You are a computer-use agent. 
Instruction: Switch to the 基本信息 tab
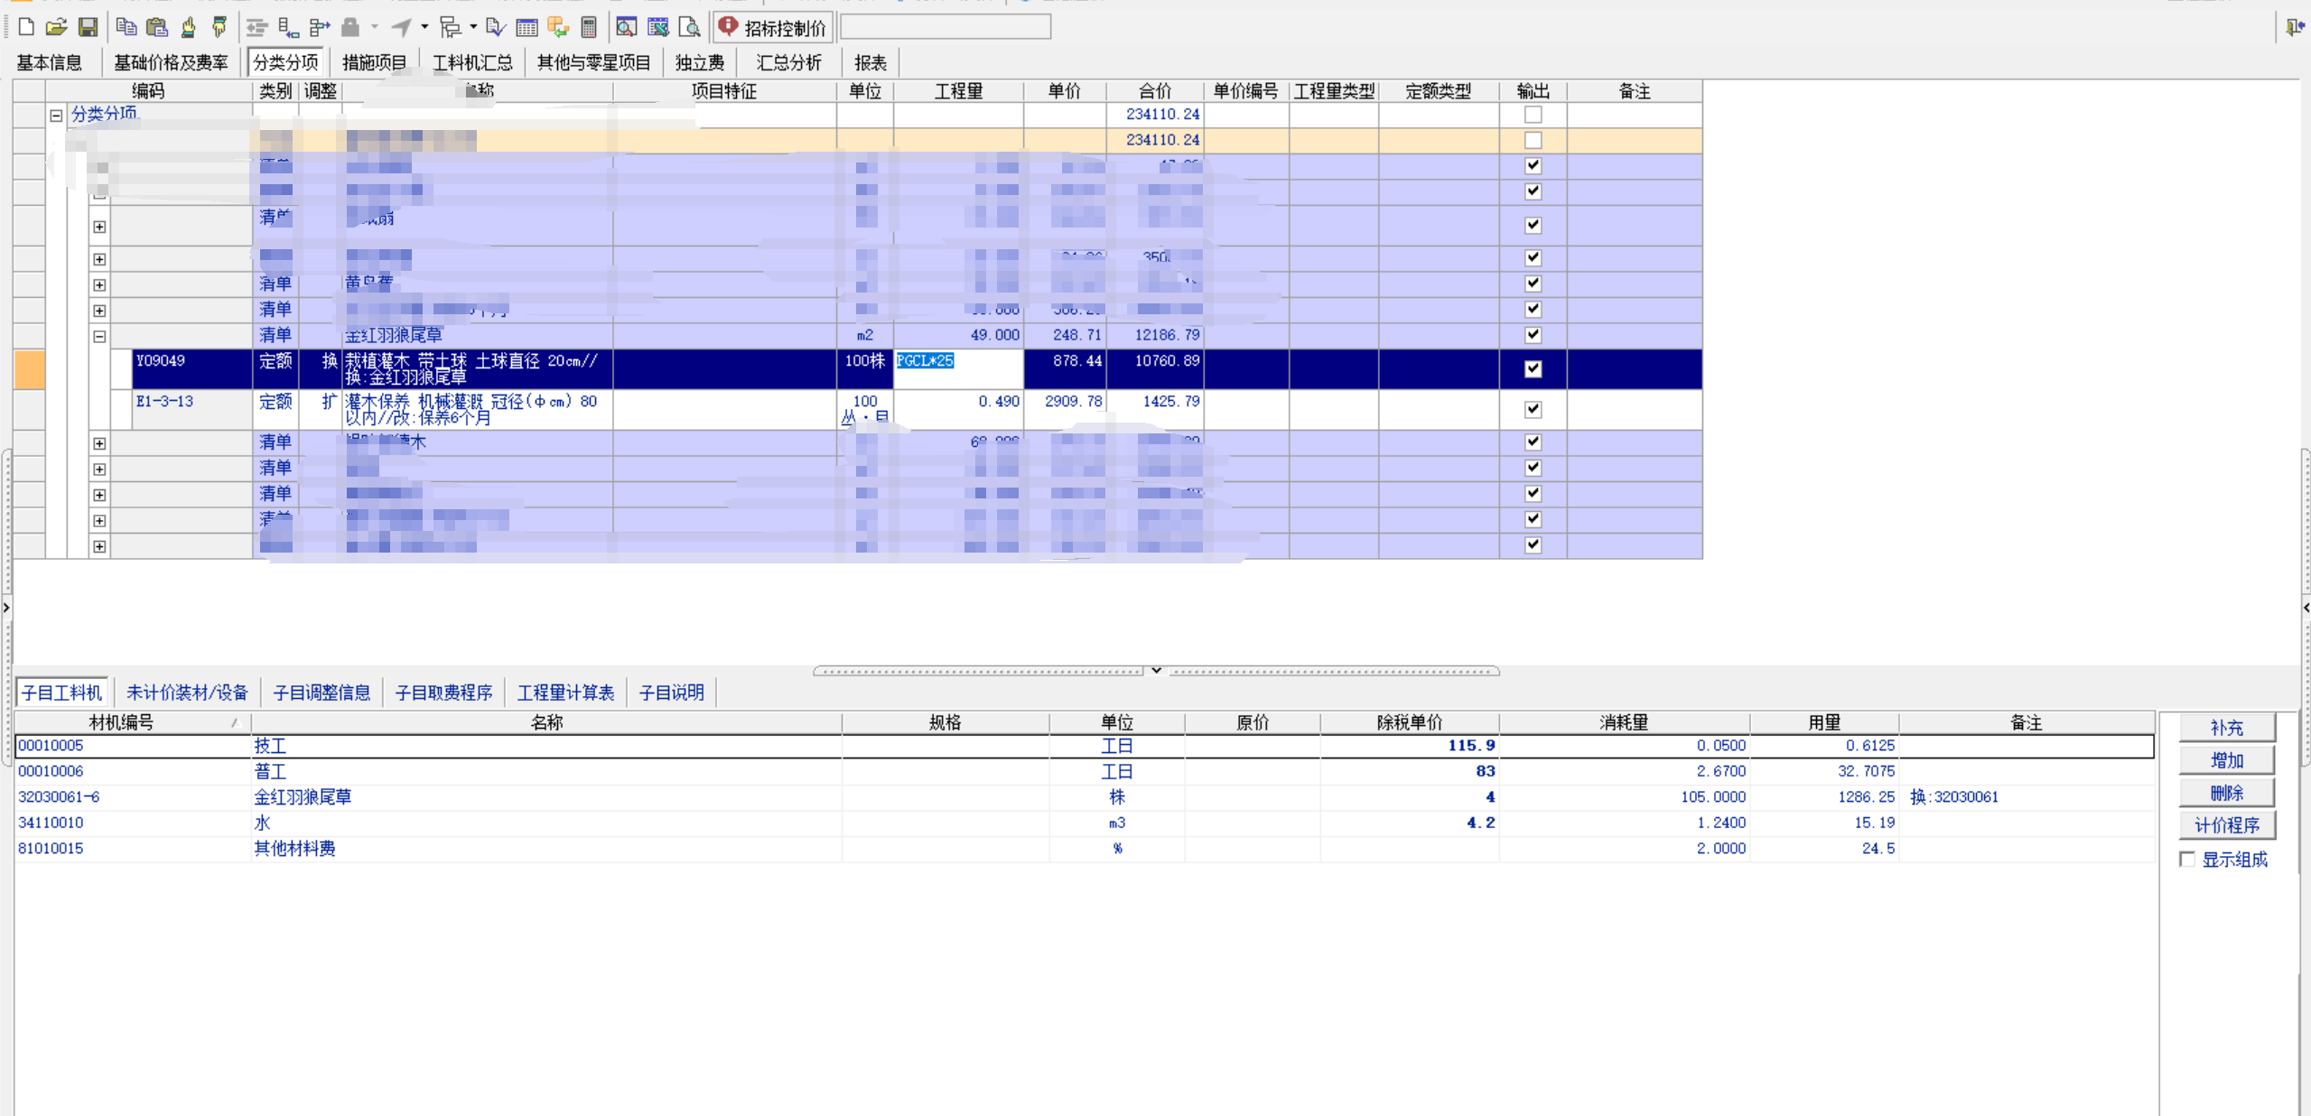pos(50,62)
